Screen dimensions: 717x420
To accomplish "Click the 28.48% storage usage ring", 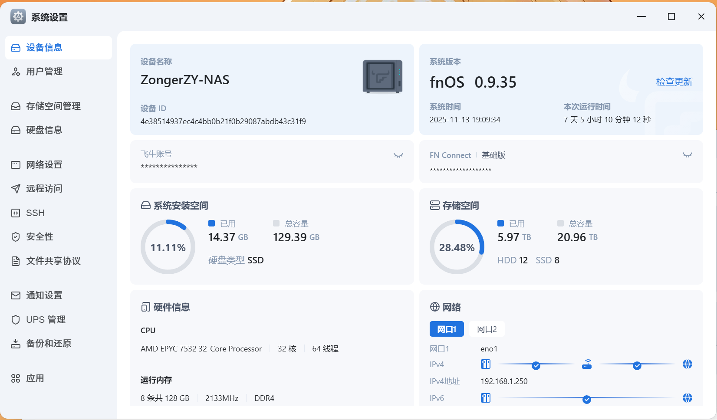I will click(457, 247).
